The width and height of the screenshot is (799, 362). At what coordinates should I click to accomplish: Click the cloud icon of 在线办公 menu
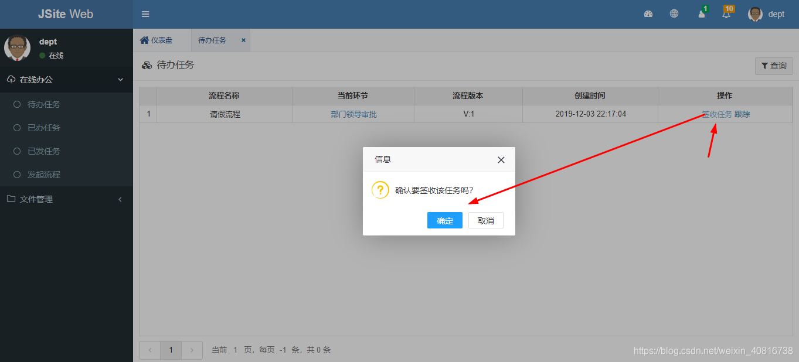pos(11,80)
